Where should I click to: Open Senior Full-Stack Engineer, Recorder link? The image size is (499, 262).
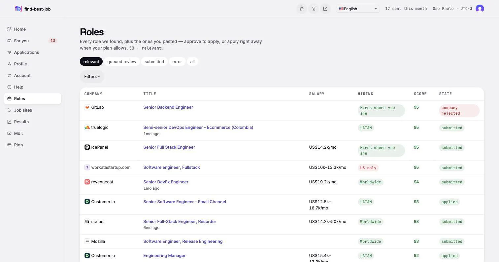180,222
